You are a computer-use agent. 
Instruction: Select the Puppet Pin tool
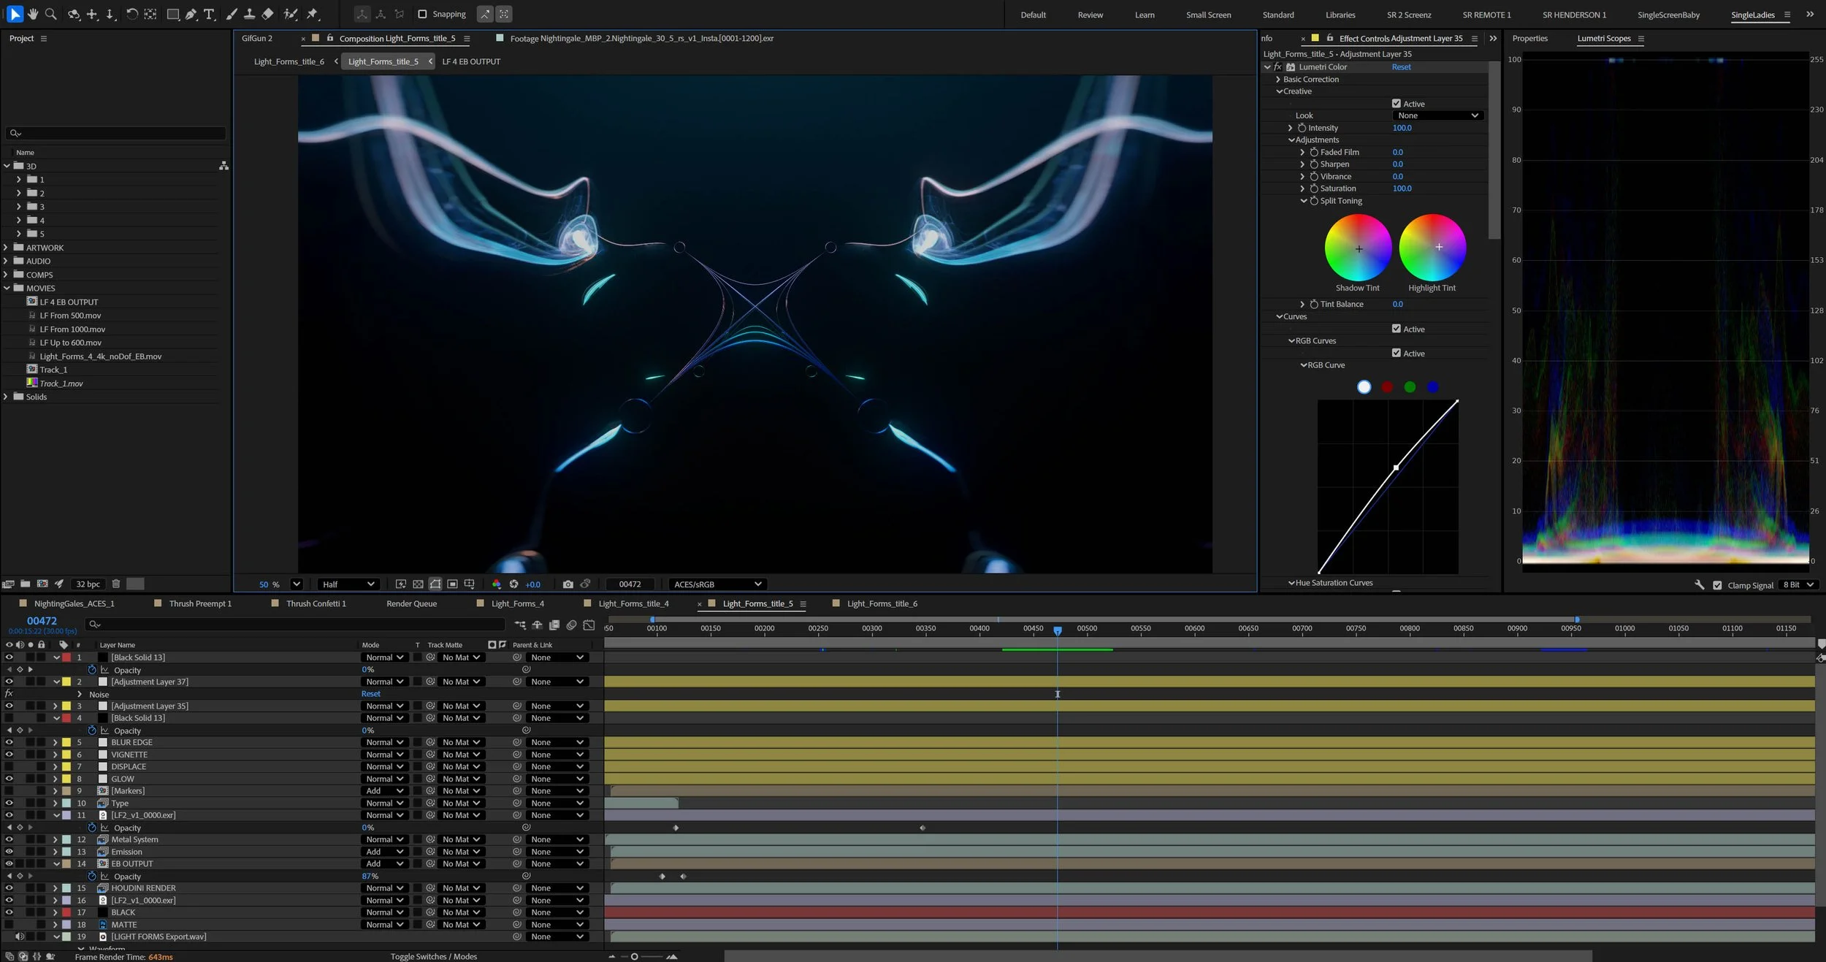coord(313,14)
